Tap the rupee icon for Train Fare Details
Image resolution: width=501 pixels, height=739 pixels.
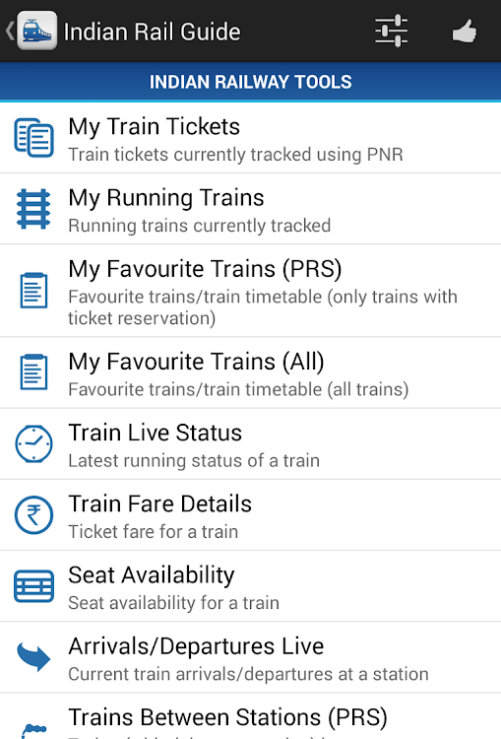(x=33, y=515)
